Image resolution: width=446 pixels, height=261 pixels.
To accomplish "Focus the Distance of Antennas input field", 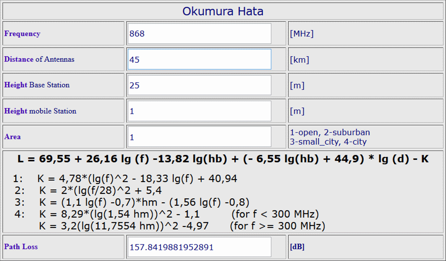I will 199,59.
